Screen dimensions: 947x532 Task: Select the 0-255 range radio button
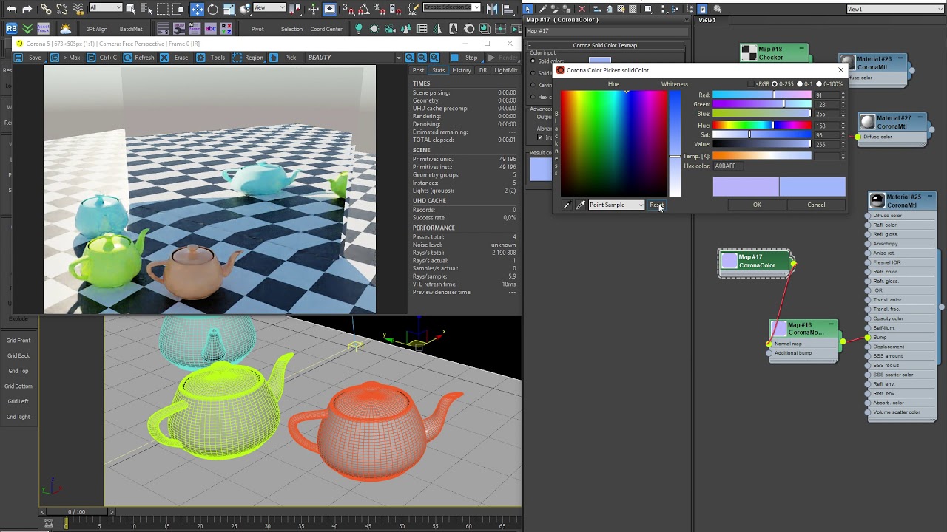pyautogui.click(x=775, y=84)
